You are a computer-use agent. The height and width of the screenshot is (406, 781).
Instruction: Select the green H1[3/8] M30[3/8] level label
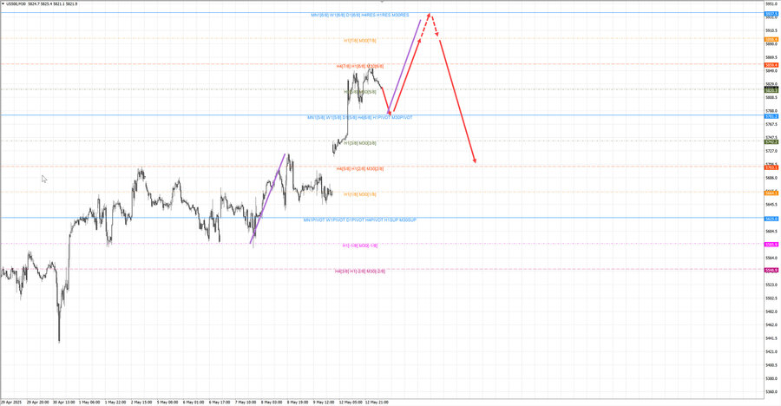[359, 143]
